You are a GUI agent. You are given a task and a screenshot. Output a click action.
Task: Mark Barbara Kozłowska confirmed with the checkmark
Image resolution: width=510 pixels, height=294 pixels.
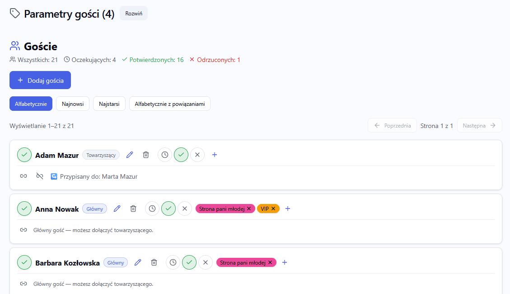[x=189, y=262]
